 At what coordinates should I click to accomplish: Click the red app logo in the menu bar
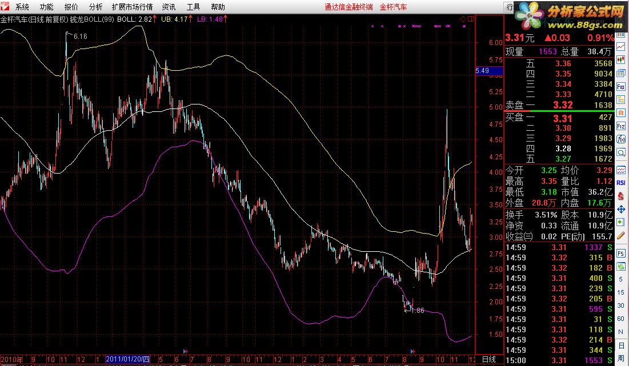click(x=5, y=6)
